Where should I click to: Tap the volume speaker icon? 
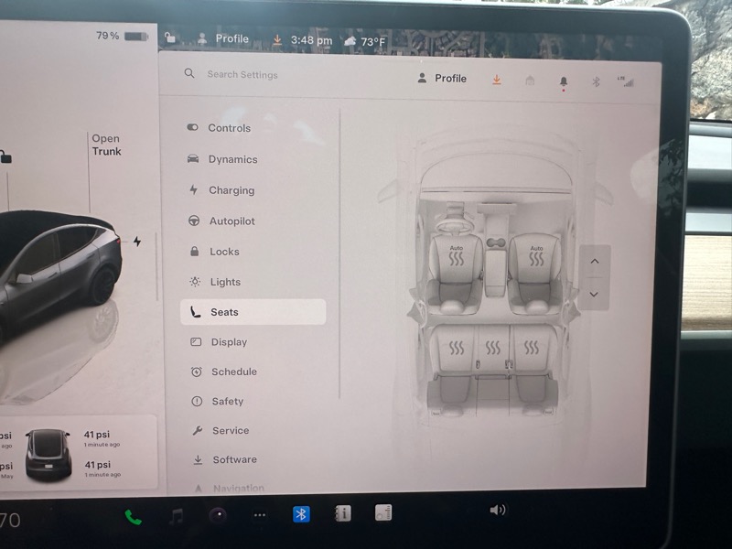pyautogui.click(x=497, y=510)
